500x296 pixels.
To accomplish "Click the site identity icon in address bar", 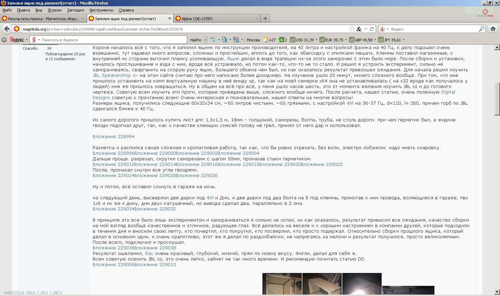I will pyautogui.click(x=17, y=29).
